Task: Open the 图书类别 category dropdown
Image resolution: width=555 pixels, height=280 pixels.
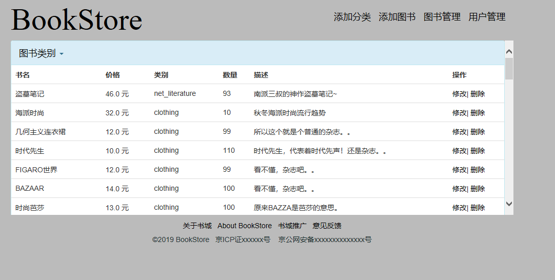Action: click(x=41, y=53)
